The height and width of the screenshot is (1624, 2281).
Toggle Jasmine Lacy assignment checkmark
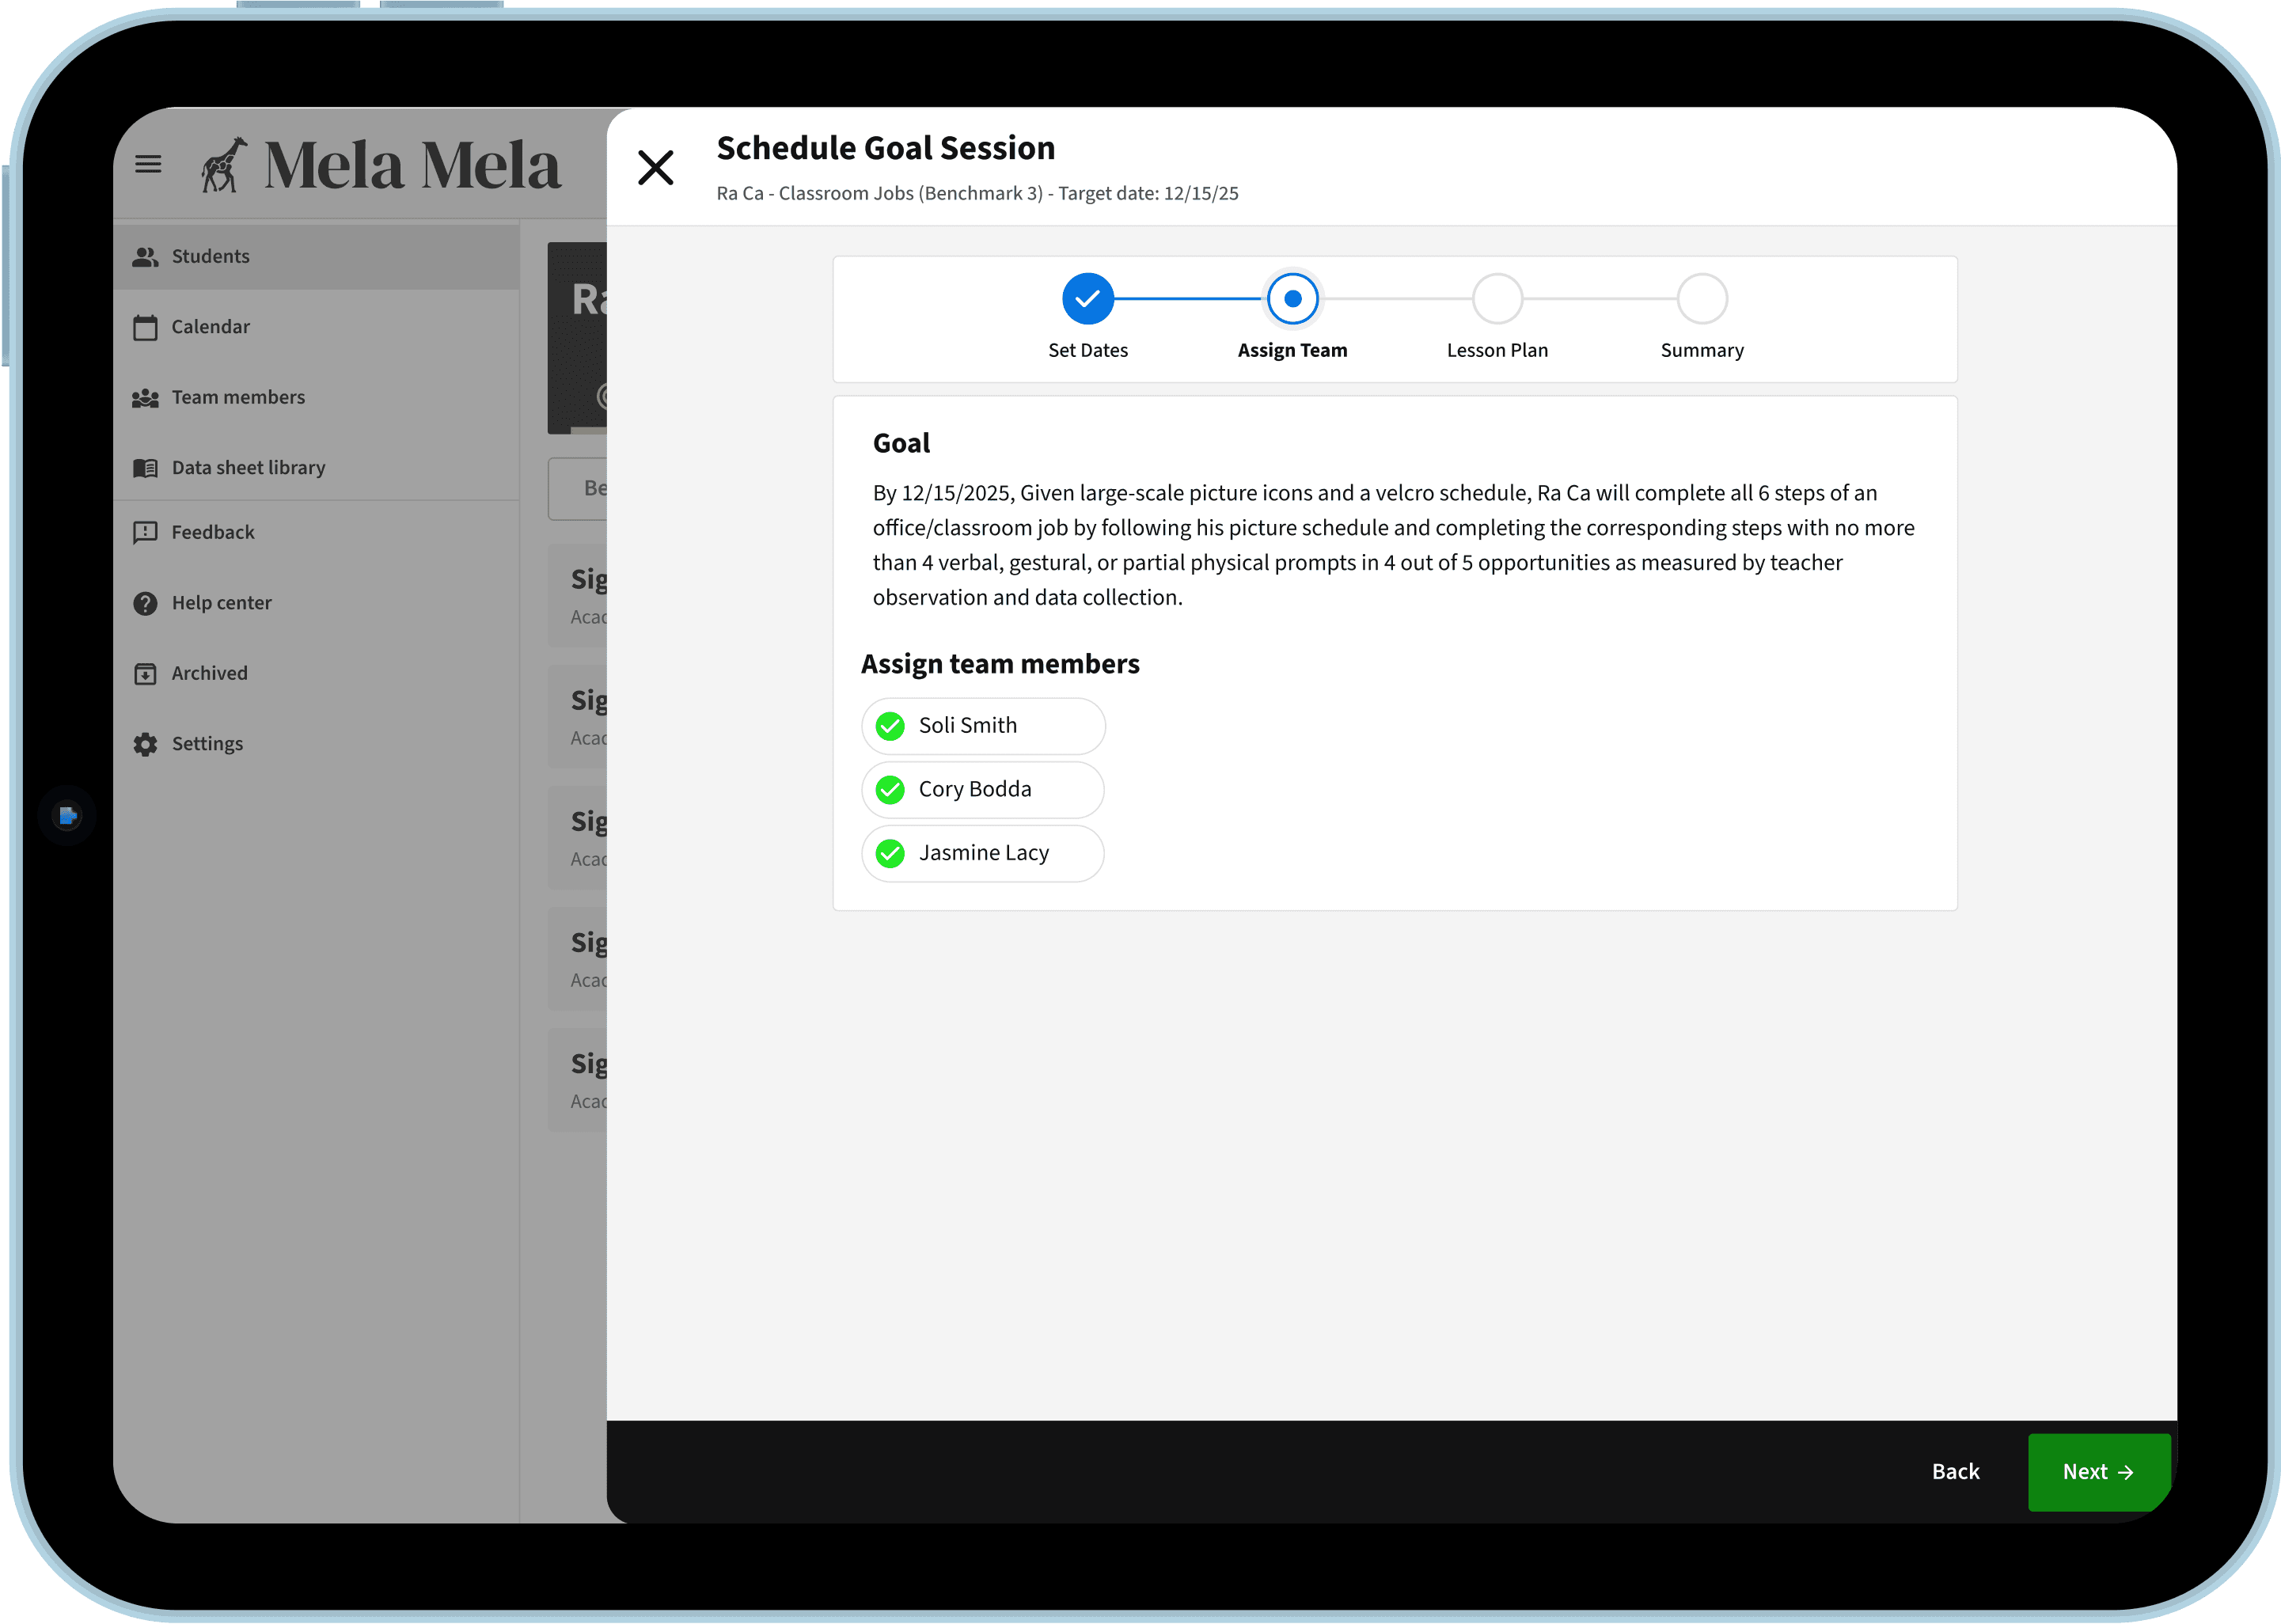click(x=890, y=853)
